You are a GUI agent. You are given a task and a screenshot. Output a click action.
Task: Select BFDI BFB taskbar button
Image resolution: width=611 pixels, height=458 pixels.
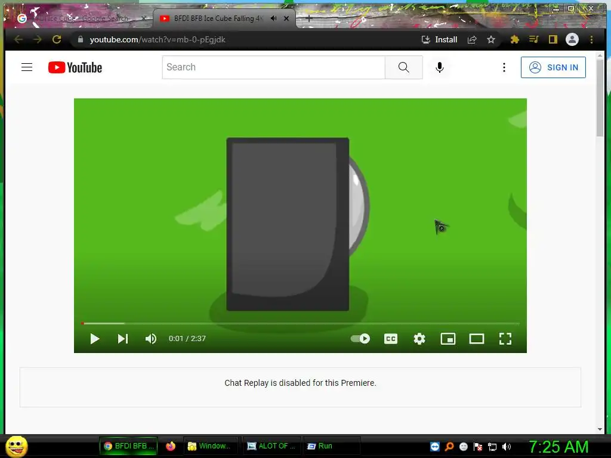[129, 446]
